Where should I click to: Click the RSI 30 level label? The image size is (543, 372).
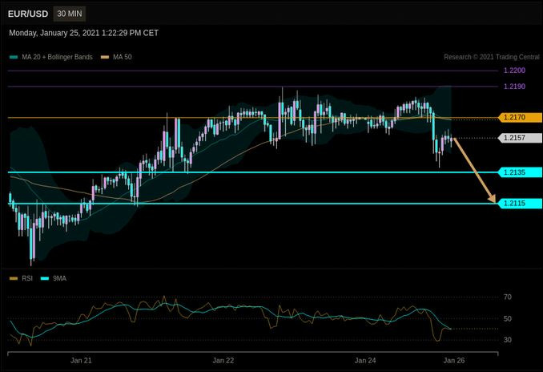(507, 340)
